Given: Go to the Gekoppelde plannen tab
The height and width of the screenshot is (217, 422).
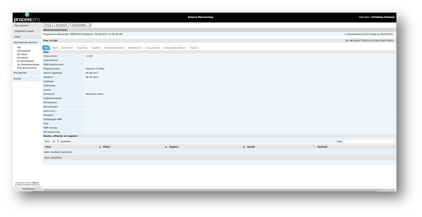Looking at the screenshot, I should 174,48.
